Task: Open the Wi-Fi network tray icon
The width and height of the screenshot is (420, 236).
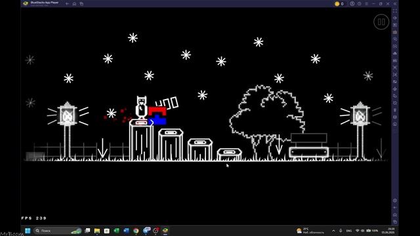Action: coord(357,231)
